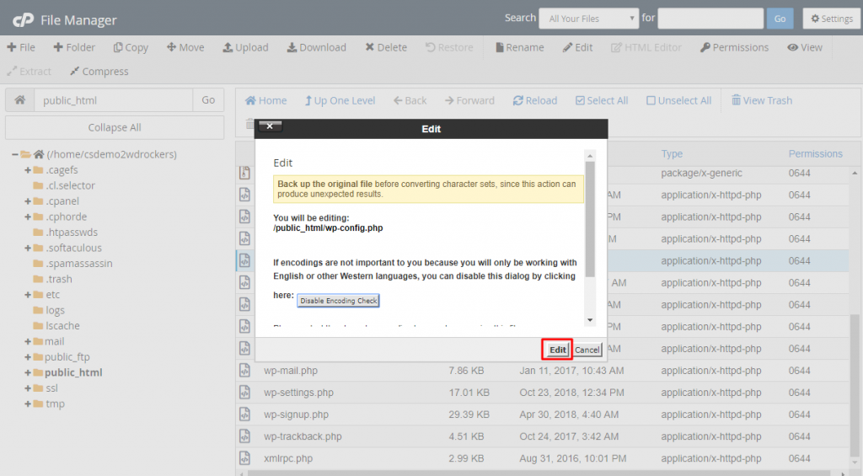Screen dimensions: 863x476
Task: Click Unselect All checkbox button
Action: coord(678,100)
